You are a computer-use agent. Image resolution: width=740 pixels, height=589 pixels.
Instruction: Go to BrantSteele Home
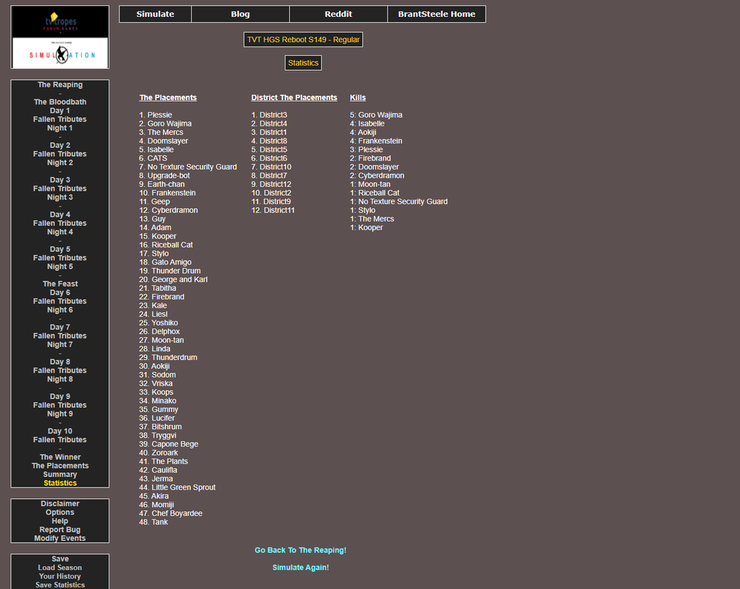tap(436, 14)
